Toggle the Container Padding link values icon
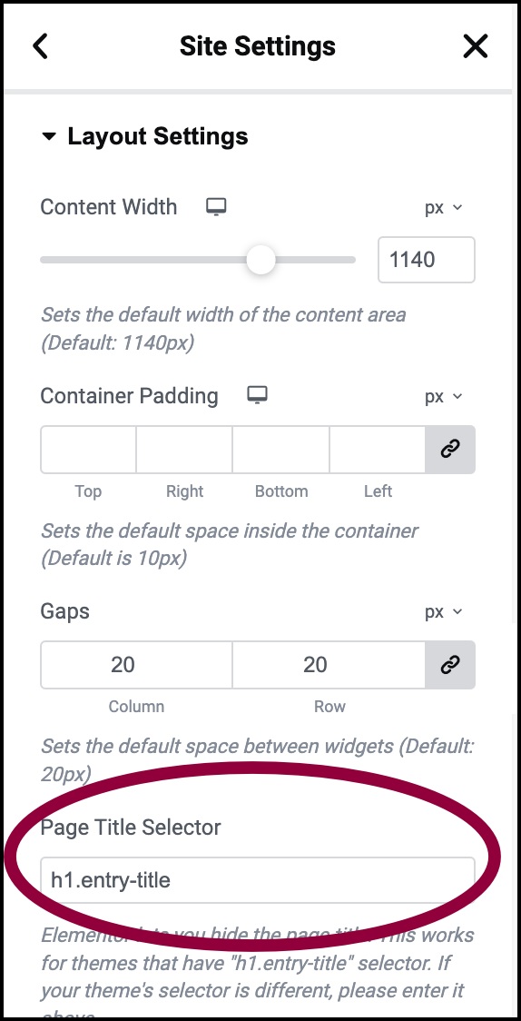This screenshot has height=1021, width=521. point(450,450)
